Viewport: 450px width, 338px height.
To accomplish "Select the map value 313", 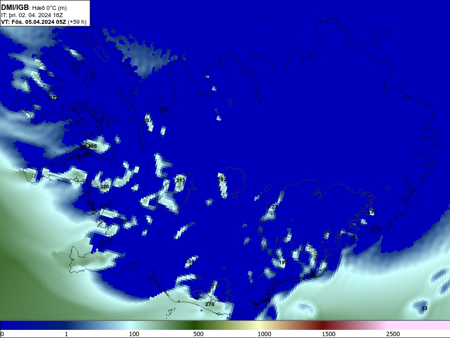I will (180, 181).
